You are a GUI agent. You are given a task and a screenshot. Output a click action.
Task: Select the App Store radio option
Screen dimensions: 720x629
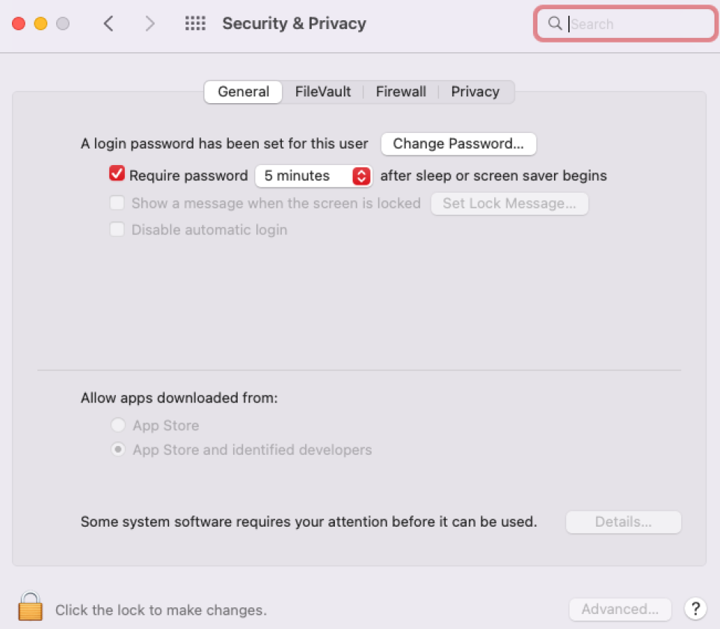[x=117, y=426]
